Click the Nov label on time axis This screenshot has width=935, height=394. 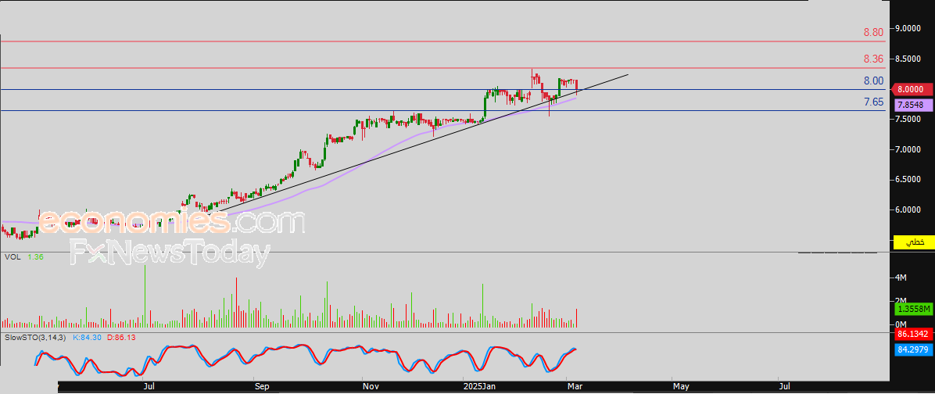click(x=371, y=387)
